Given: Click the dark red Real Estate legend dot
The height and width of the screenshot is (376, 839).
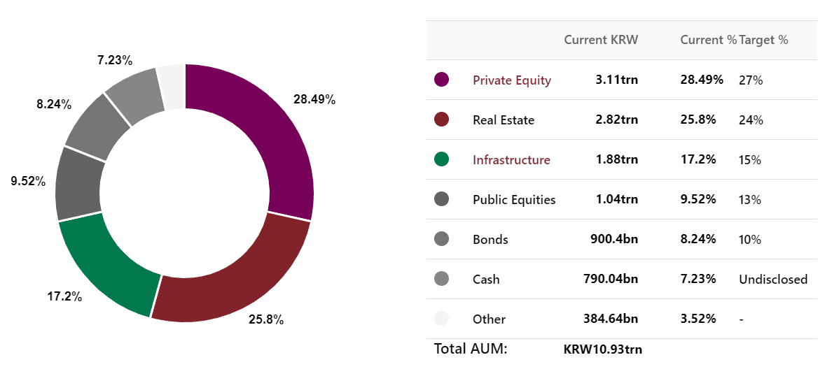Looking at the screenshot, I should click(441, 120).
